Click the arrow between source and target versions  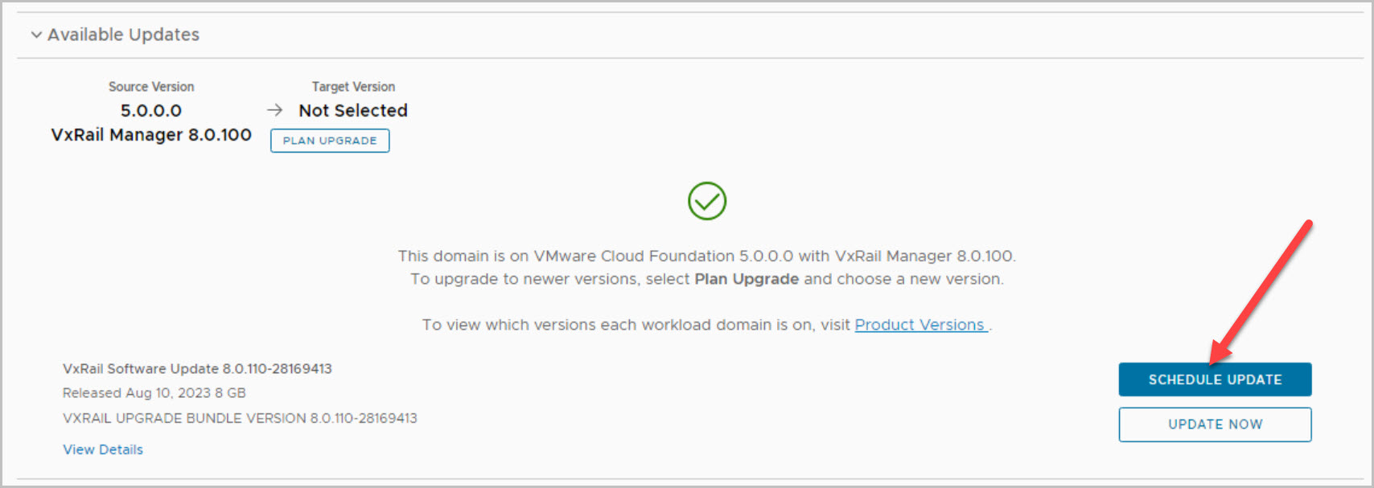coord(275,110)
